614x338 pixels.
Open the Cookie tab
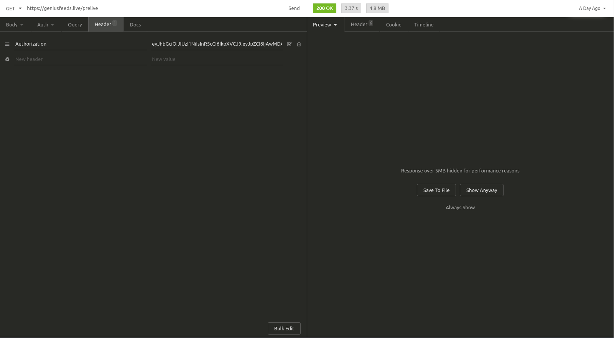[393, 25]
